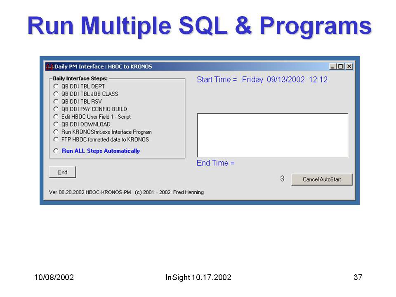Select FTP HBOC formatted data to KRONOS
Viewport: 396px width, 297px height.
click(x=56, y=139)
